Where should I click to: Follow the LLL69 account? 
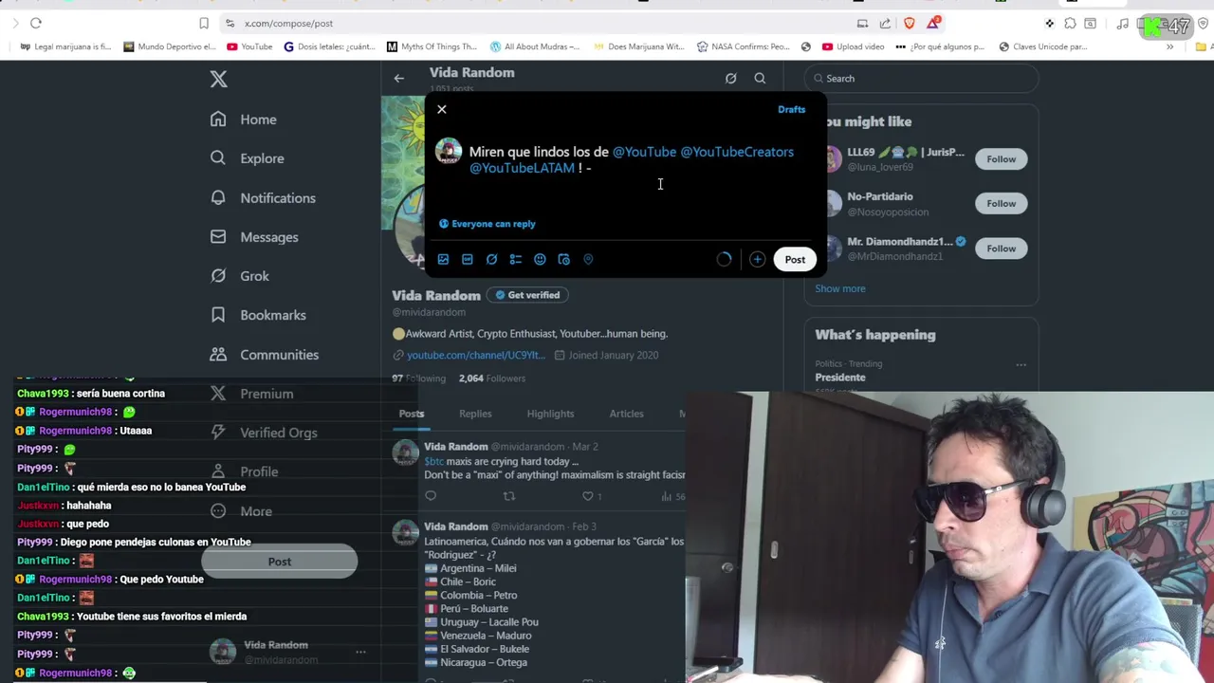(x=1001, y=159)
